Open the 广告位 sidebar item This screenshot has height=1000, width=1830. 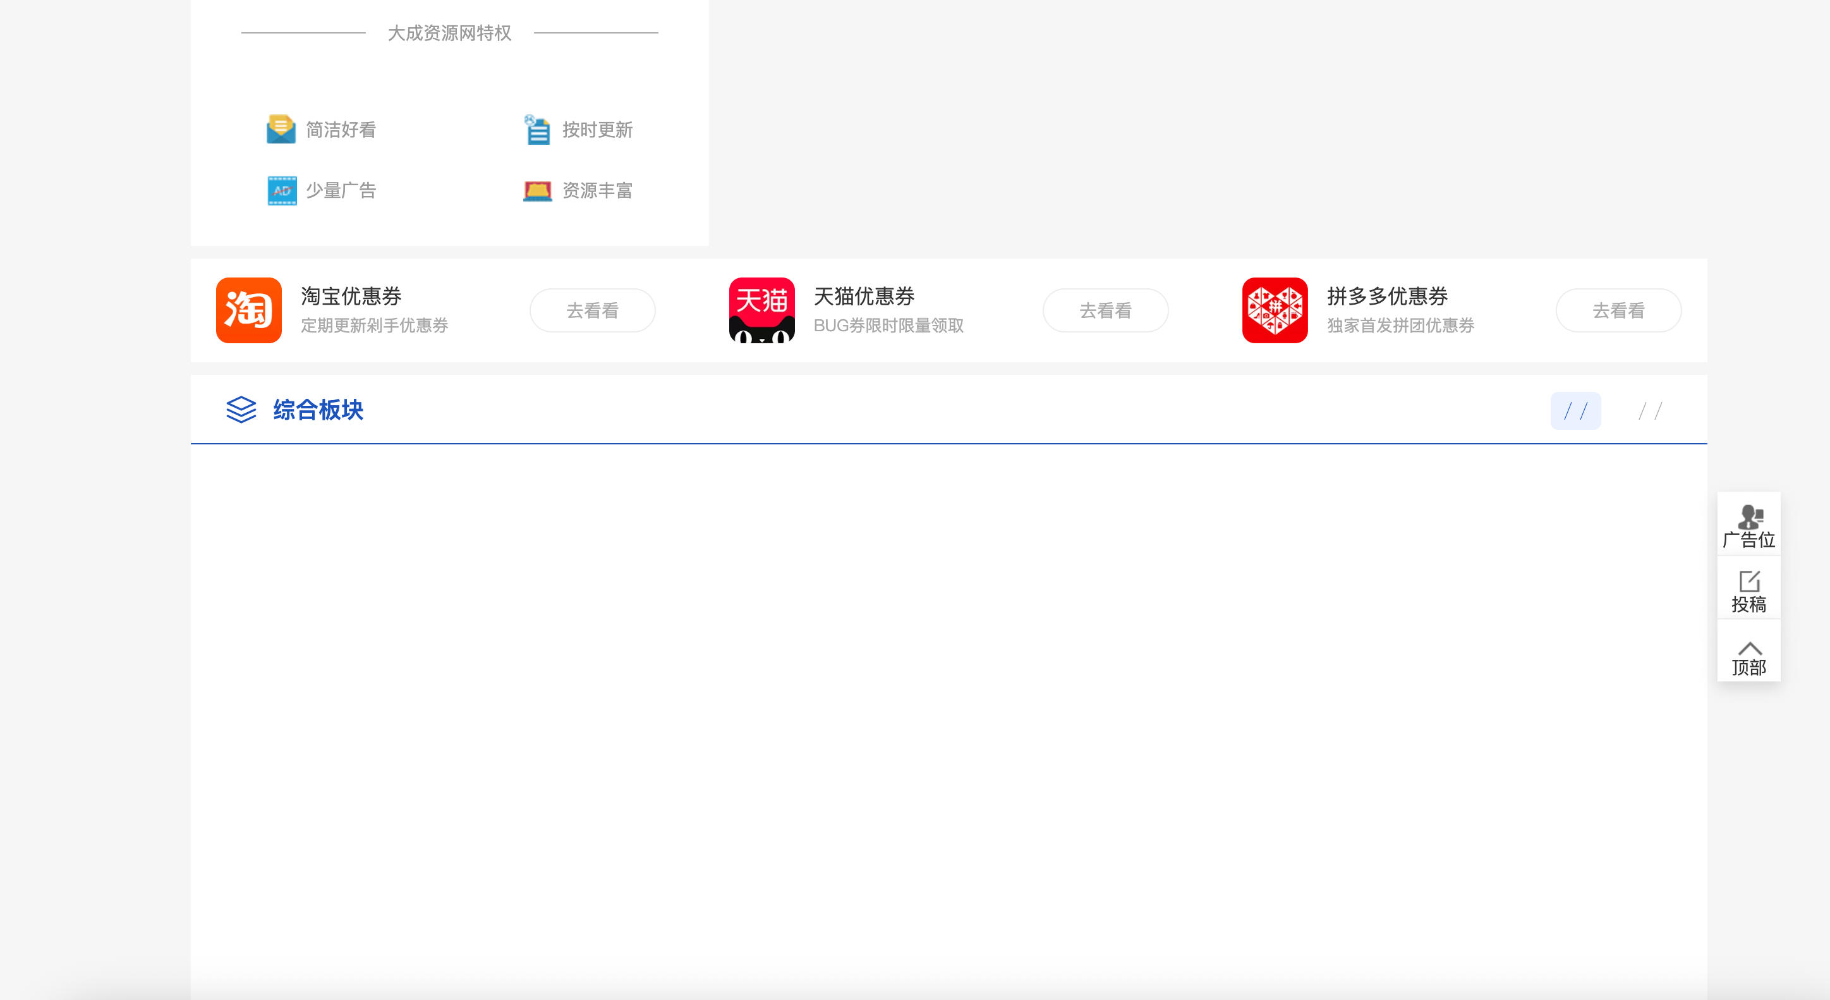coord(1748,525)
